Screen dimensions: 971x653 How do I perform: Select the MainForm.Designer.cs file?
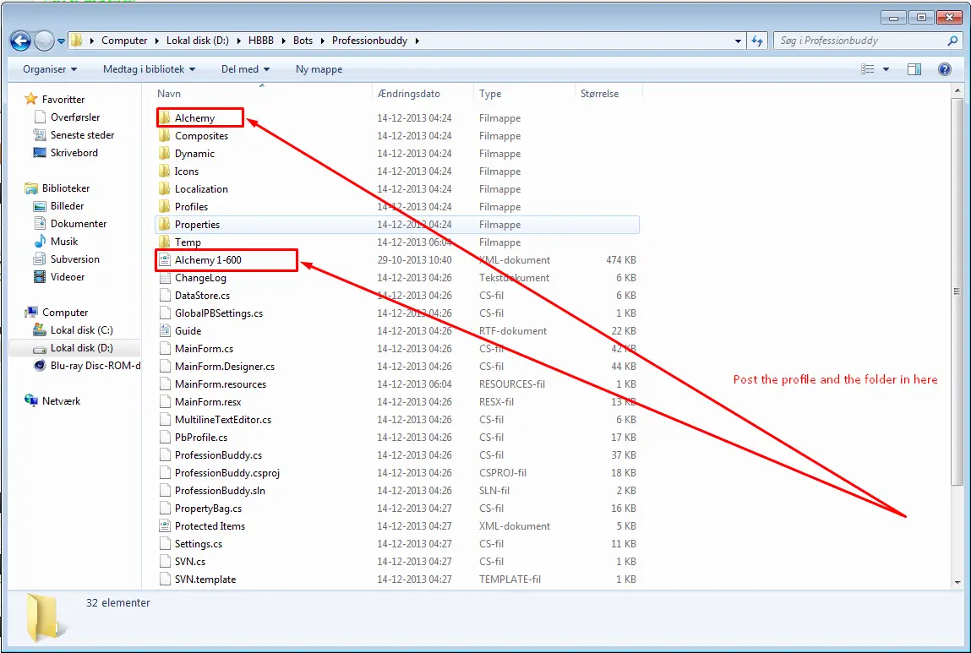tap(224, 367)
